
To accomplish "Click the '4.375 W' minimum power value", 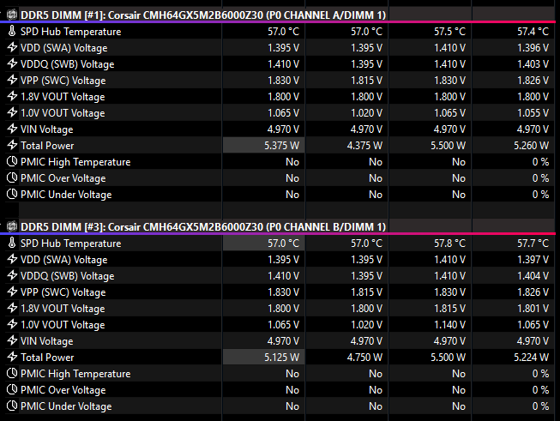I will tap(364, 146).
